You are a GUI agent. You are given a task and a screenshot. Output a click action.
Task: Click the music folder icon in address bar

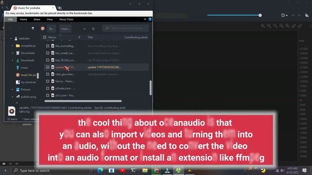[42, 29]
